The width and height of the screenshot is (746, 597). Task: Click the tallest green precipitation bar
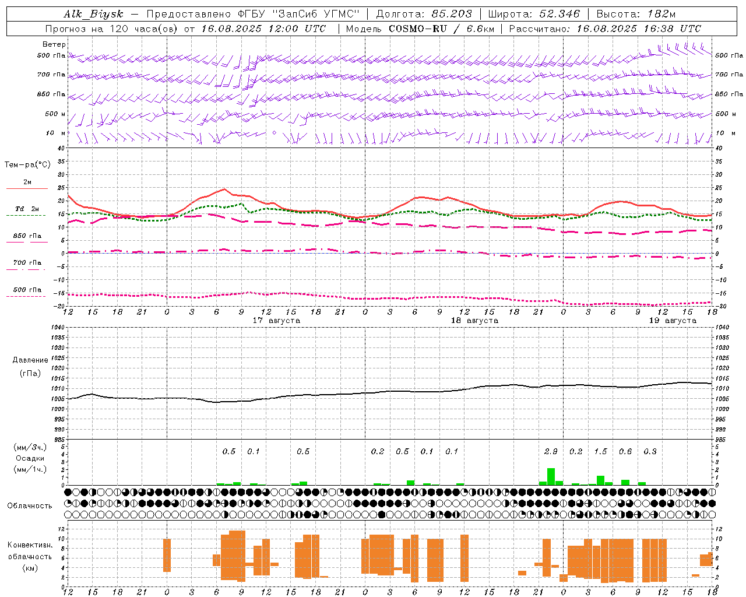pos(551,476)
